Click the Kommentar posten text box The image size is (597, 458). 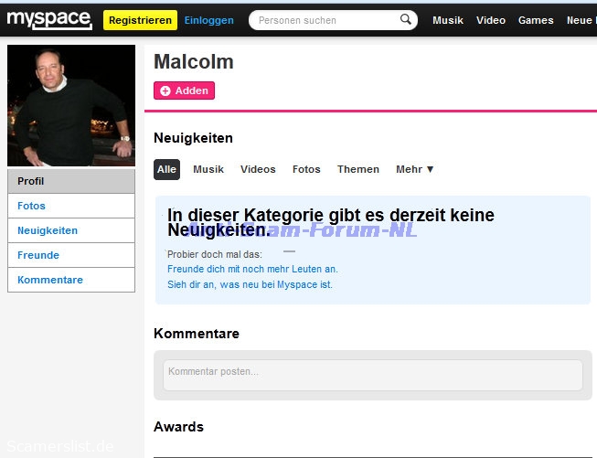click(x=373, y=375)
